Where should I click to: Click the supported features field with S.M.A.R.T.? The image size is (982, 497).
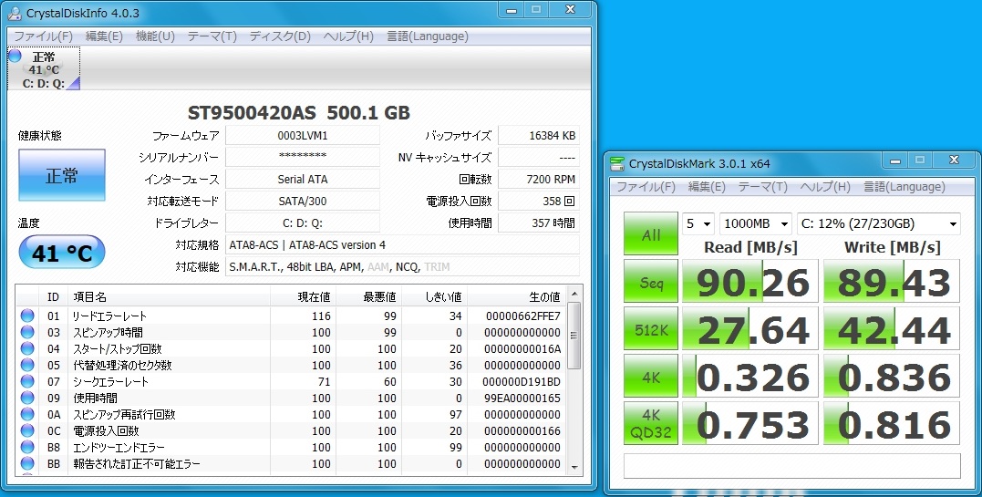[x=402, y=267]
